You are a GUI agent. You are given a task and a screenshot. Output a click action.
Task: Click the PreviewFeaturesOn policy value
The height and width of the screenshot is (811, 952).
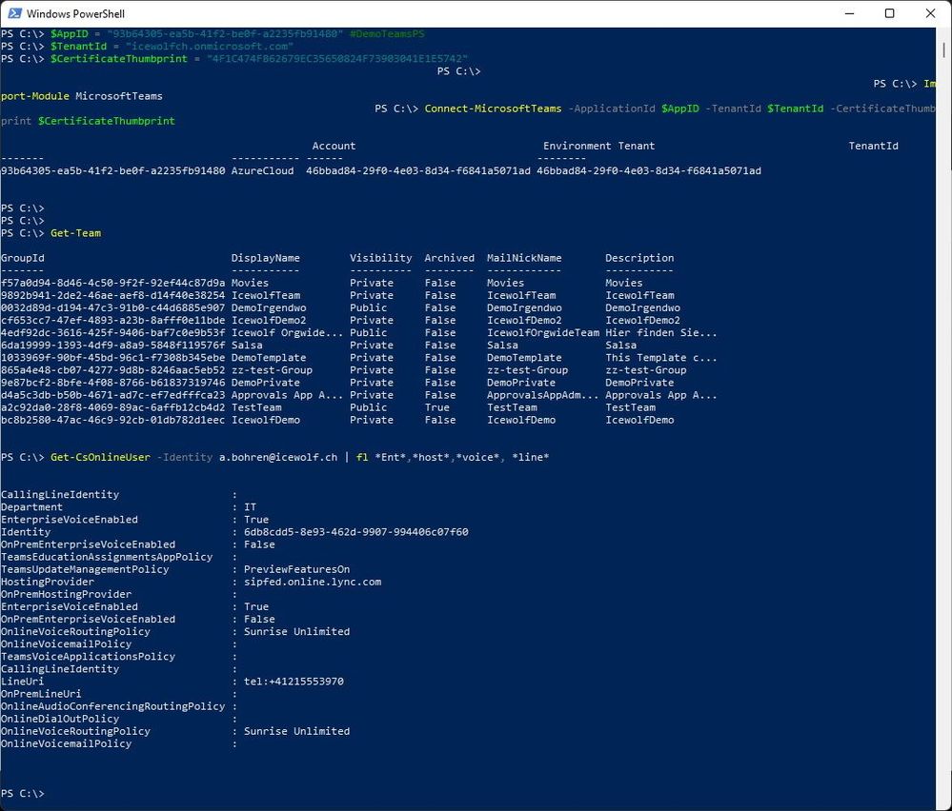click(296, 569)
